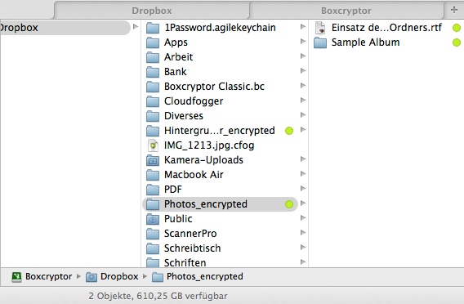The image size is (464, 304).
Task: Switch to the Dropbox tab
Action: click(151, 11)
